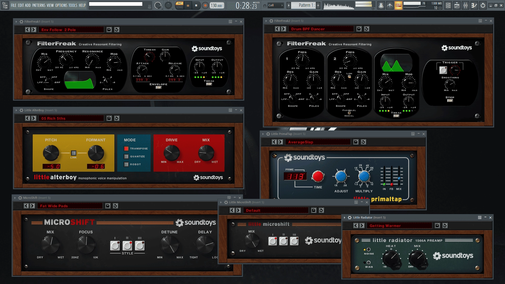The width and height of the screenshot is (505, 284).
Task: Select style III button in the MicroShift window
Action: coord(140,246)
